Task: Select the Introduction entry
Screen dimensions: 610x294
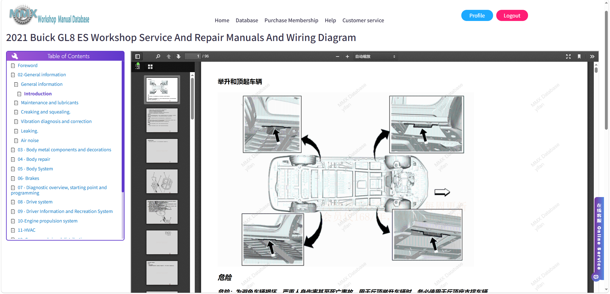Action: pos(38,94)
